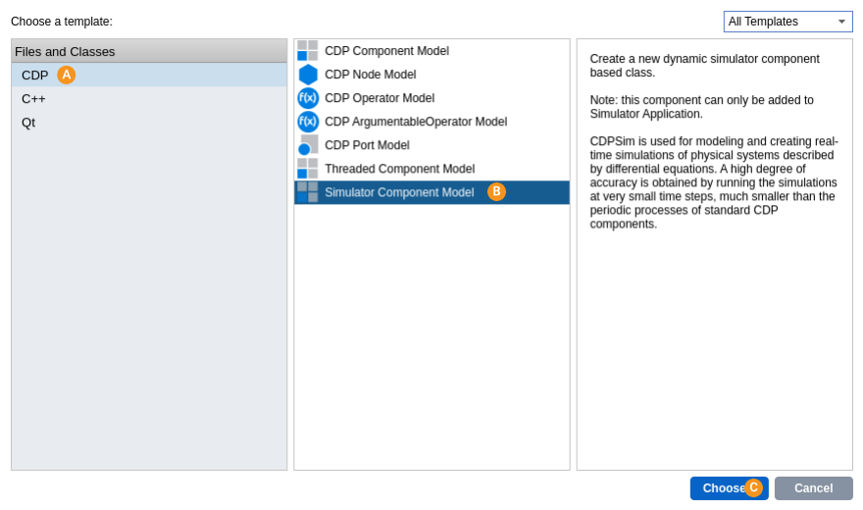Choose the CDP Node Model template label
The image size is (863, 510).
pos(371,75)
